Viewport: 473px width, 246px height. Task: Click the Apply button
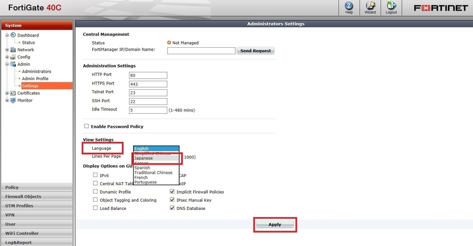point(275,225)
